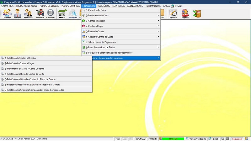Open the Produtos toolbar icon
This screenshot has width=251, height=141.
(40, 13)
